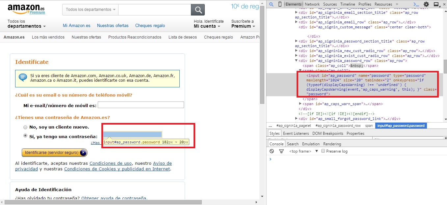447x205 pixels.
Task: Select 'Sí, ya tengo una contraseña' radio button
Action: point(25,135)
